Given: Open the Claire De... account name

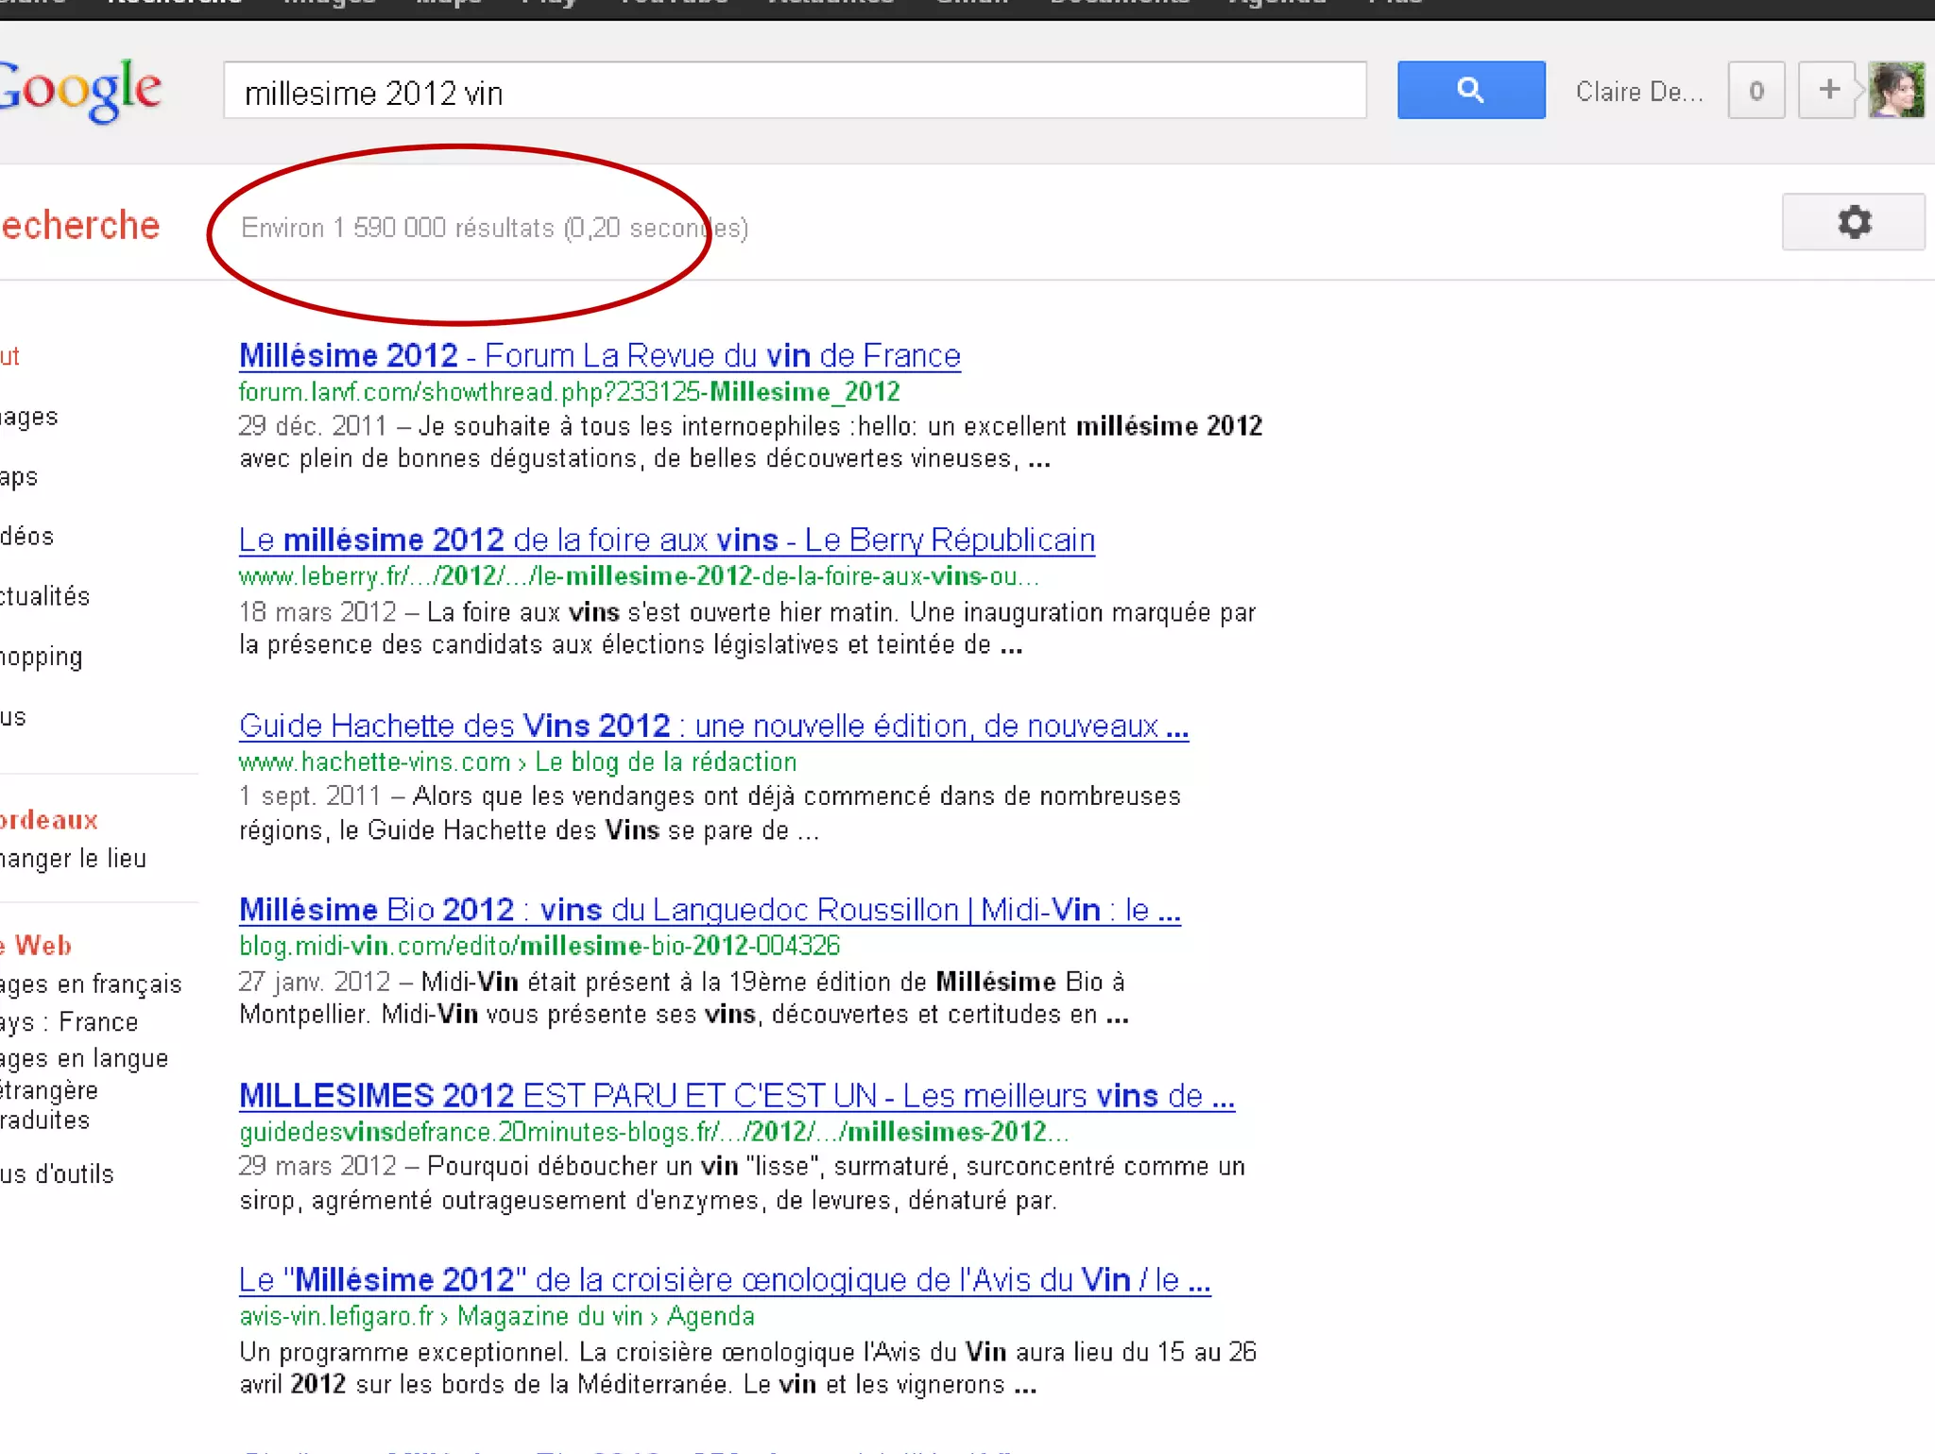Looking at the screenshot, I should 1639,92.
